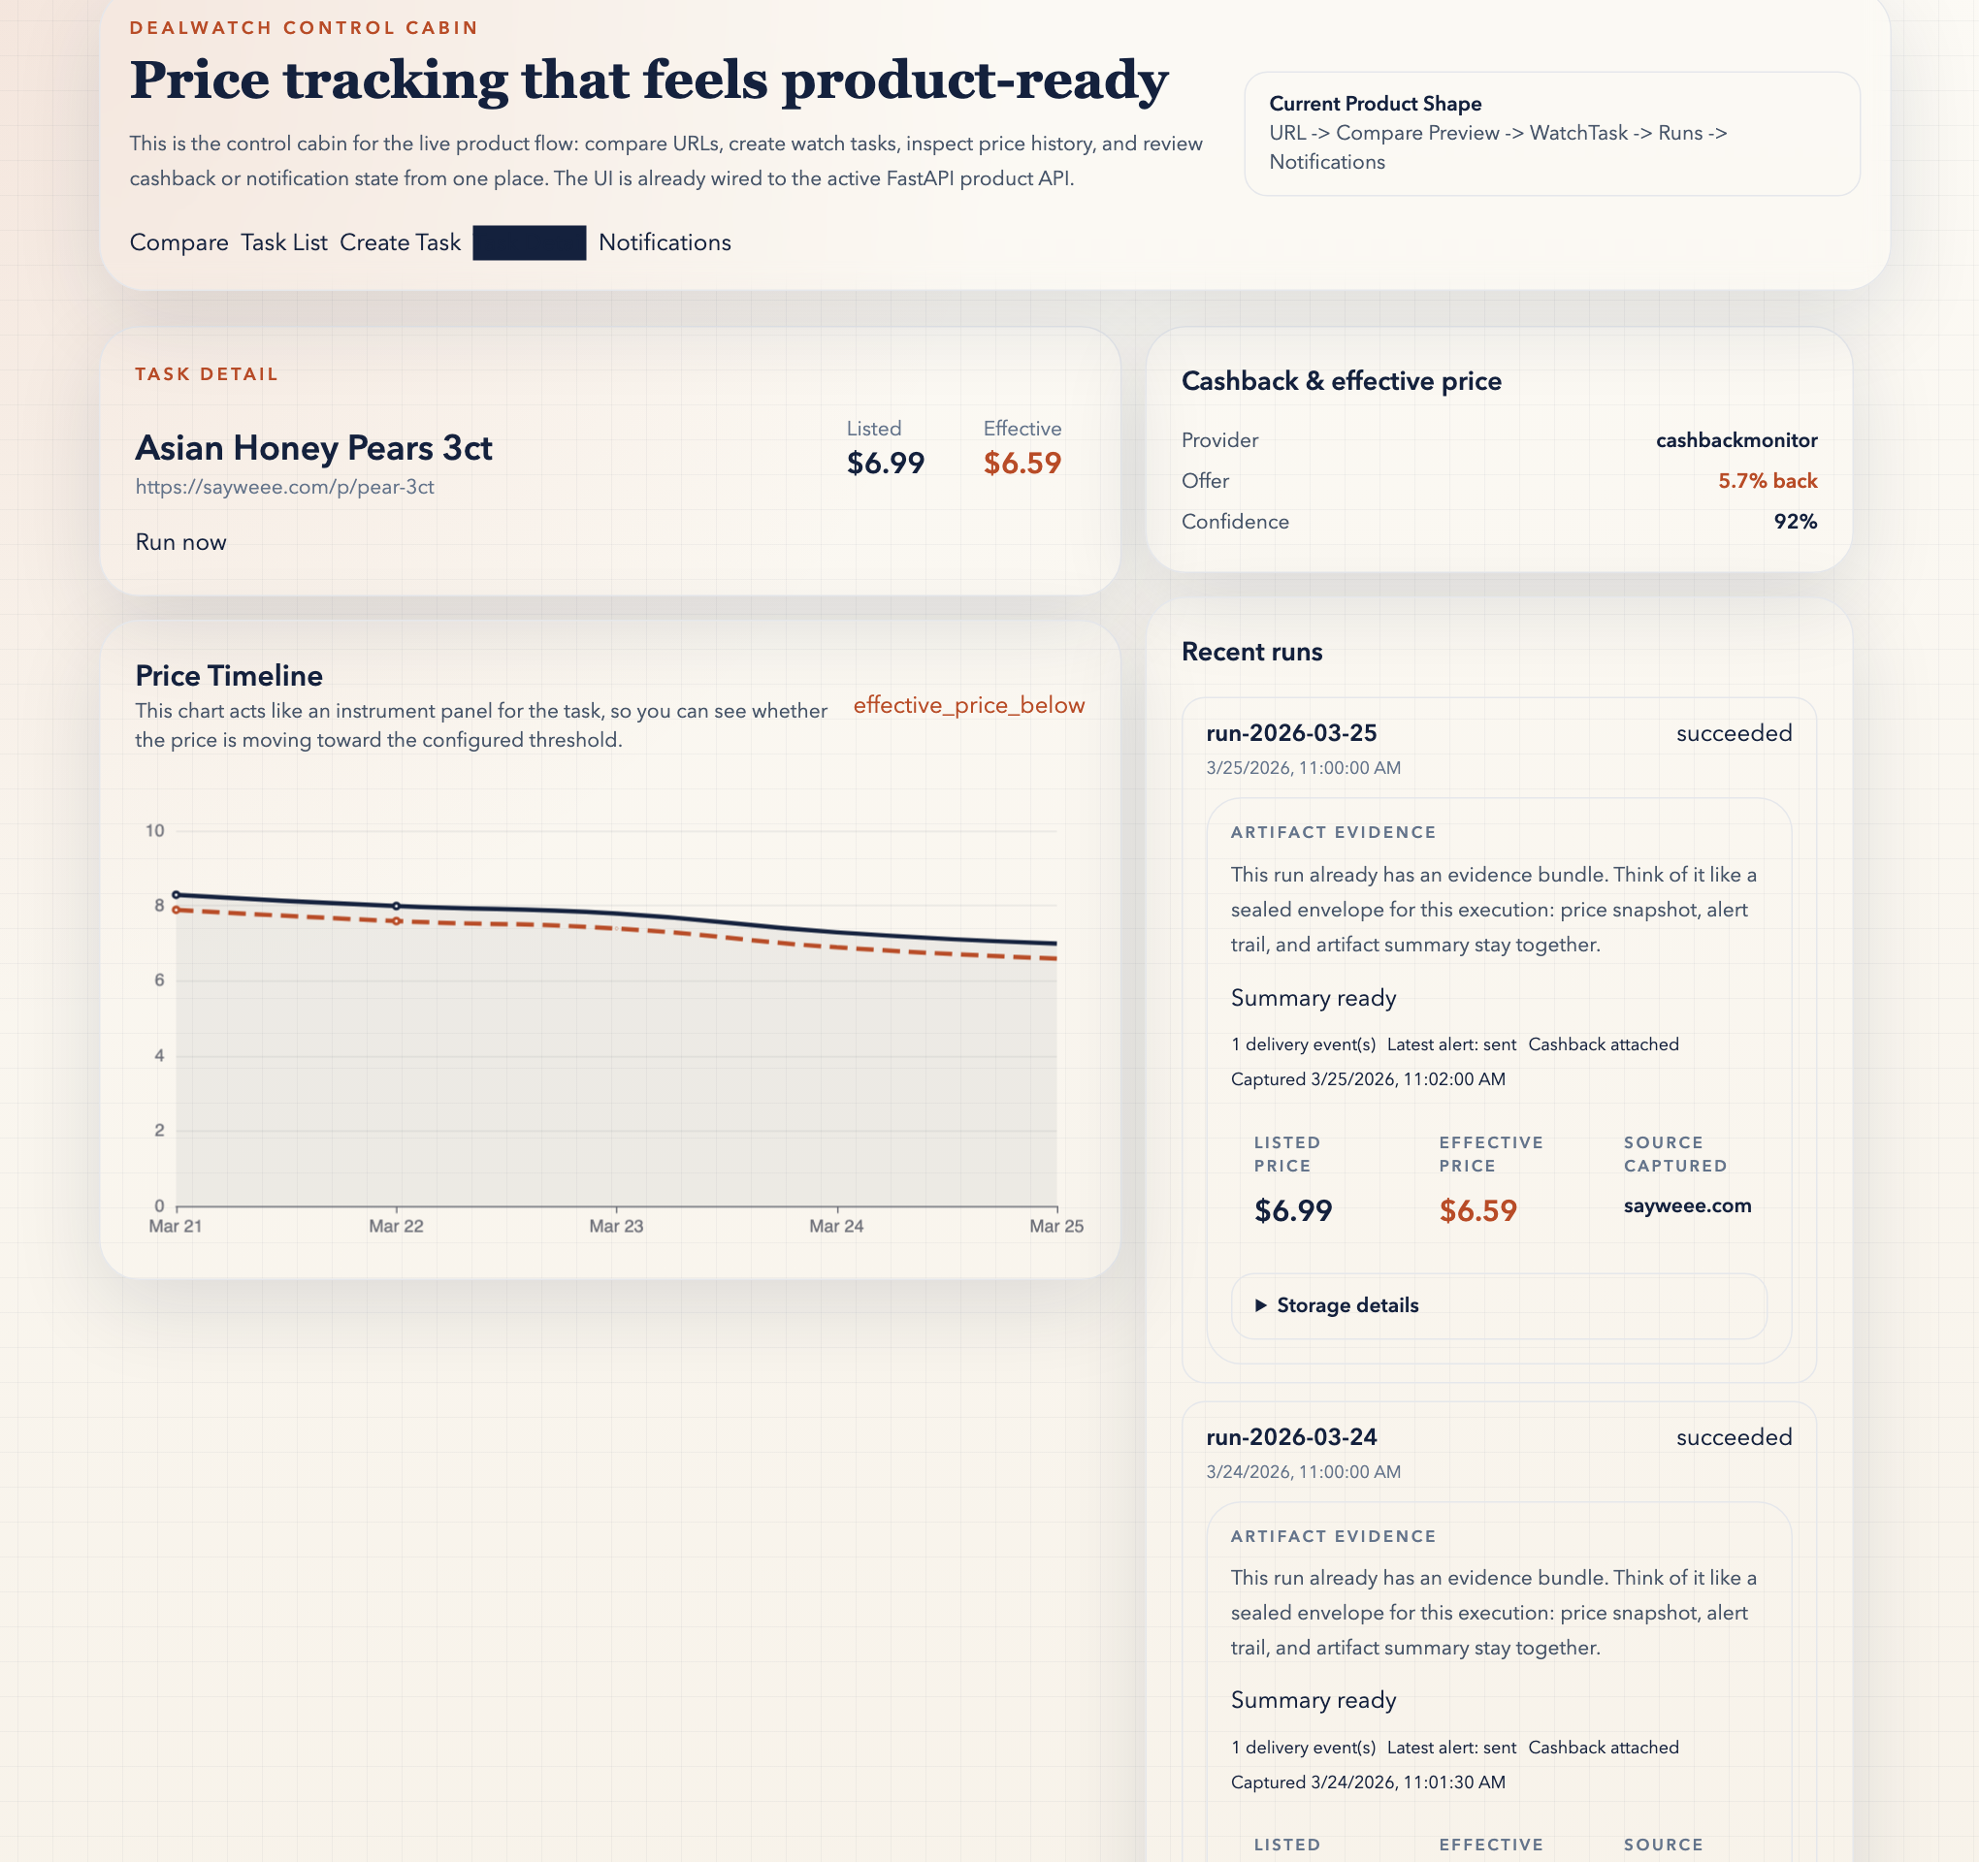The image size is (1979, 1862).
Task: Click the run-2026-03-25 heading
Action: pyautogui.click(x=1290, y=733)
